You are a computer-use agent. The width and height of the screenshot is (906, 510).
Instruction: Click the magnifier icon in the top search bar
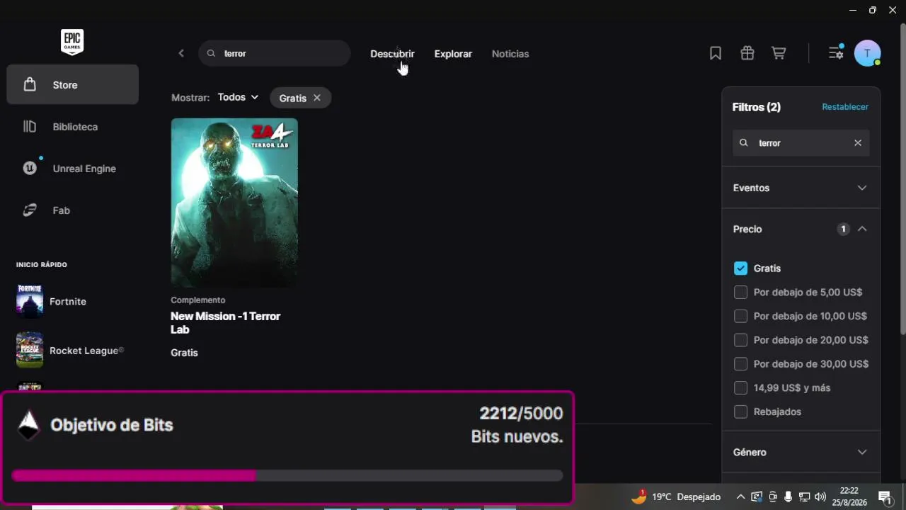[211, 53]
